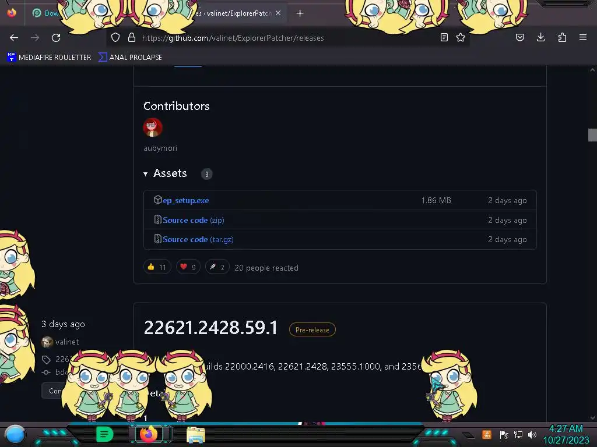Open the 22621.2428.59.1 release title

click(x=210, y=328)
